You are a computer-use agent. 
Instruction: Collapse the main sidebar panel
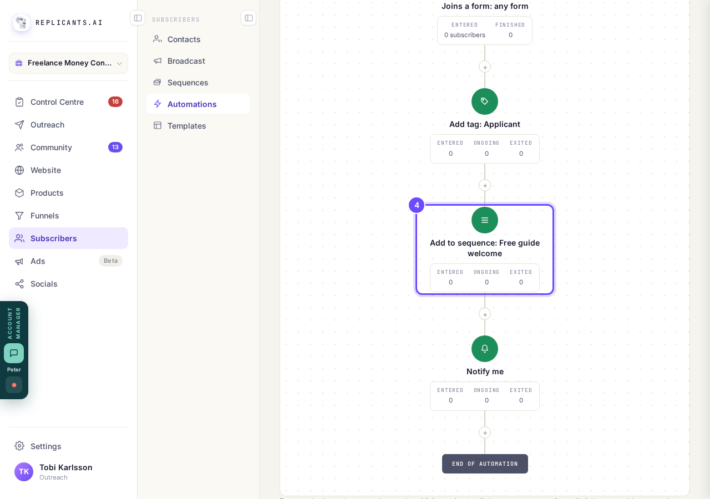(138, 18)
